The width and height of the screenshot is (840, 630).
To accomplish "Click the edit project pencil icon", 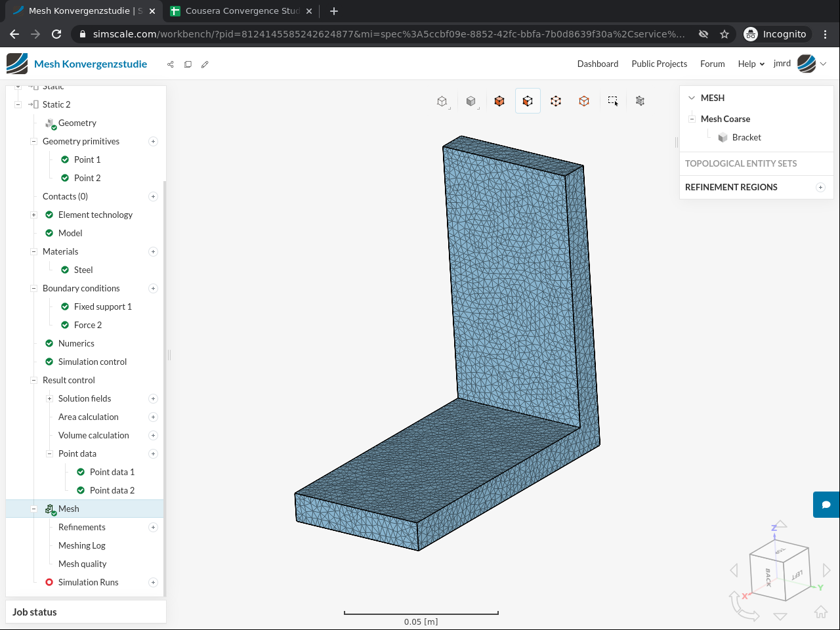I will point(205,64).
